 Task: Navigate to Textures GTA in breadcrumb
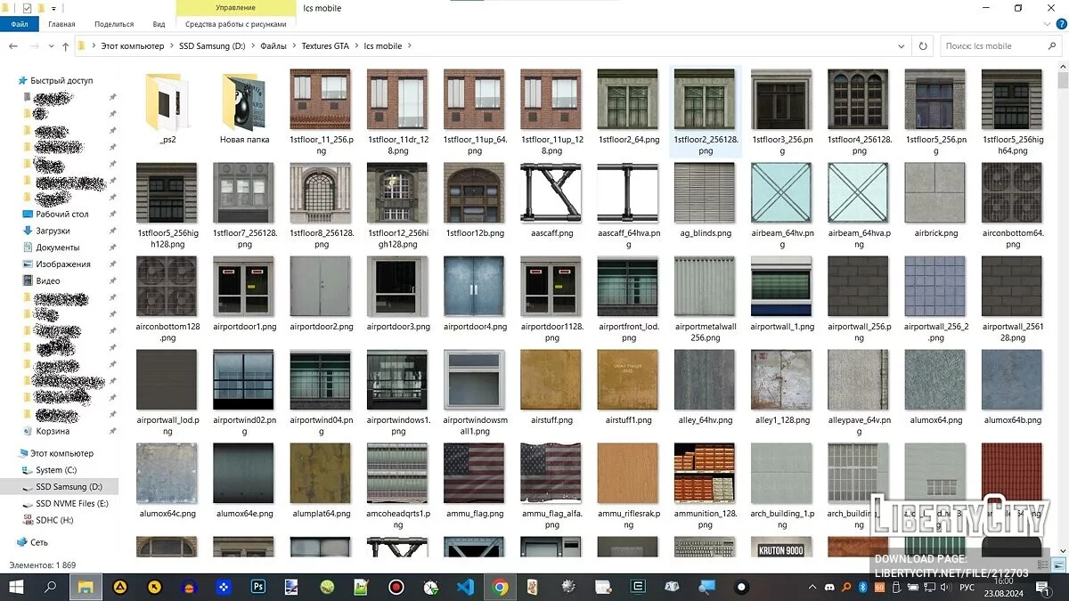pos(325,46)
